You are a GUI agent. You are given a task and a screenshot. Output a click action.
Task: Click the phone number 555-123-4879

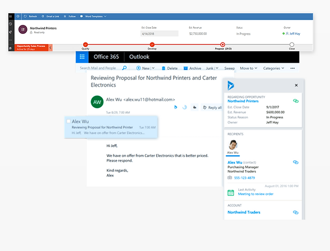pos(244,178)
